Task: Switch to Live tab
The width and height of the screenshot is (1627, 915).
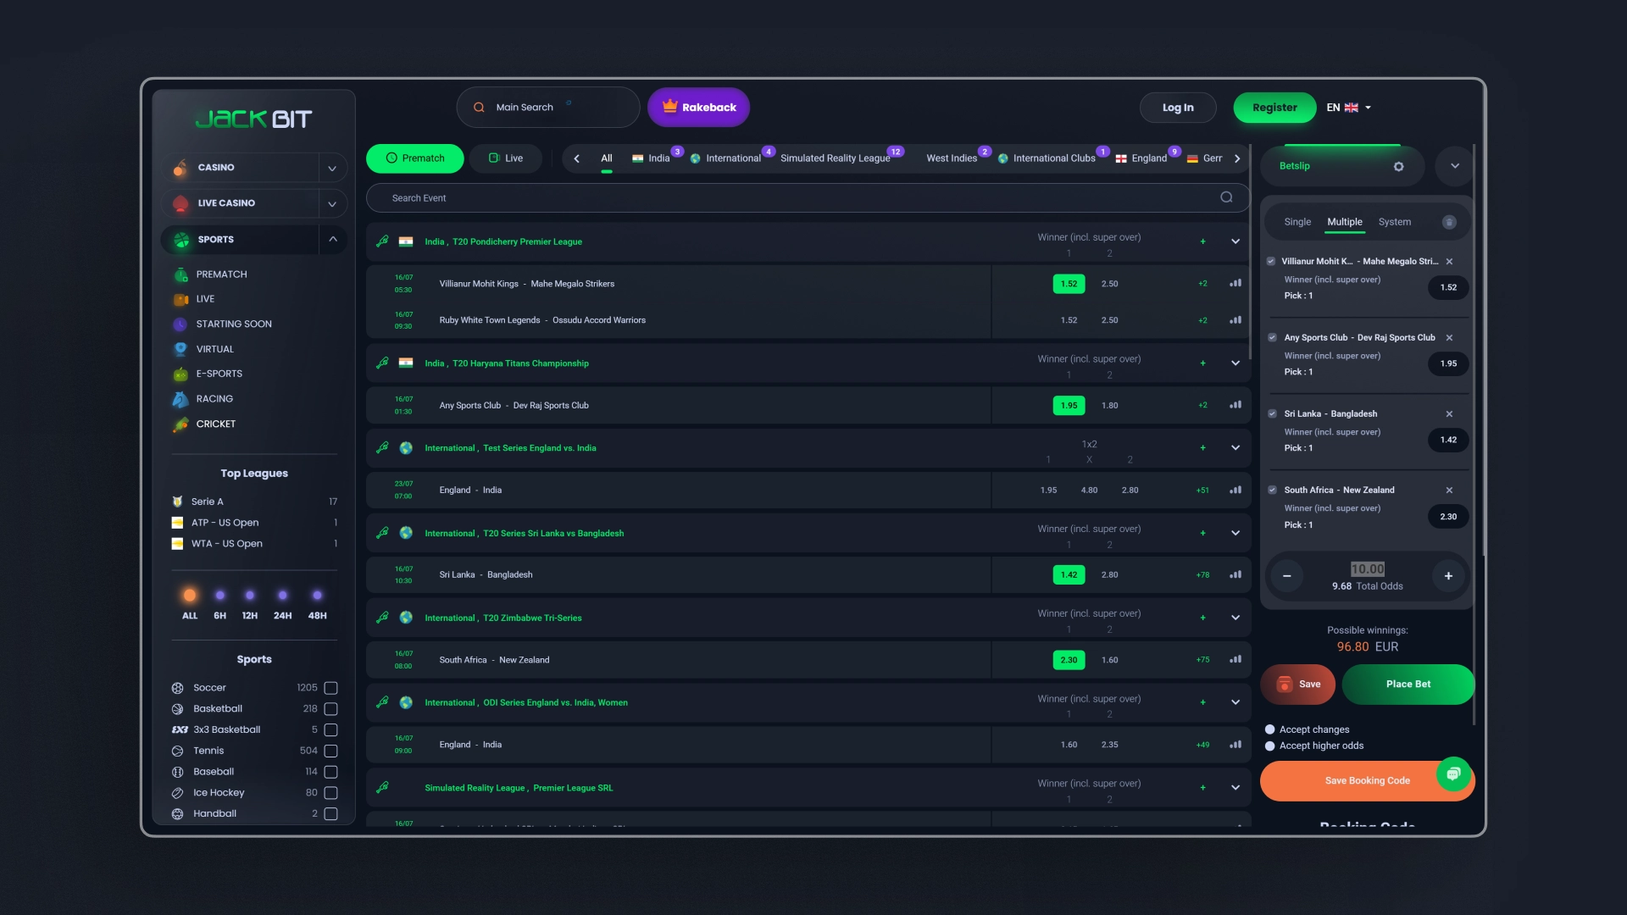Action: coord(506,158)
